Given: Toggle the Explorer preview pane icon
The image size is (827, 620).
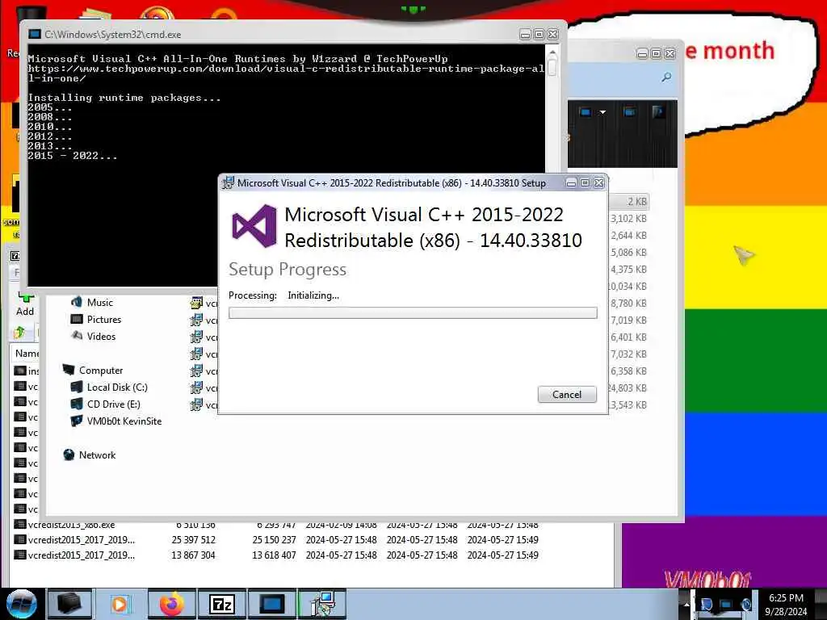Looking at the screenshot, I should pyautogui.click(x=629, y=111).
